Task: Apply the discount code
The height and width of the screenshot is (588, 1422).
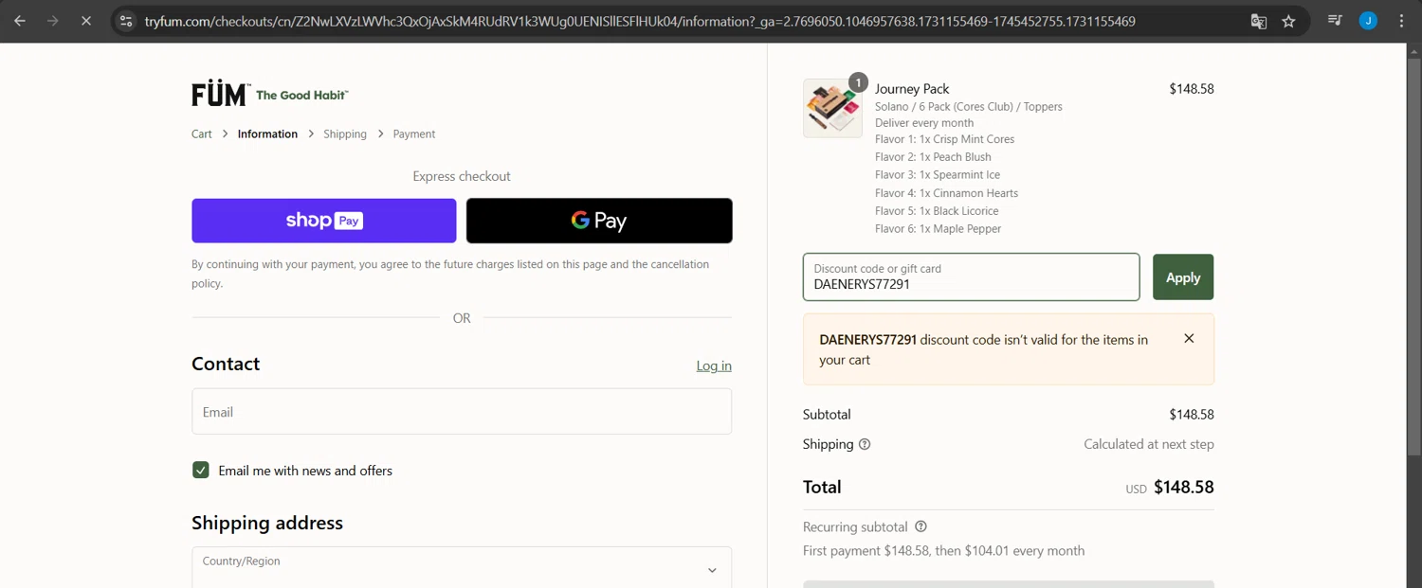Action: (x=1183, y=277)
